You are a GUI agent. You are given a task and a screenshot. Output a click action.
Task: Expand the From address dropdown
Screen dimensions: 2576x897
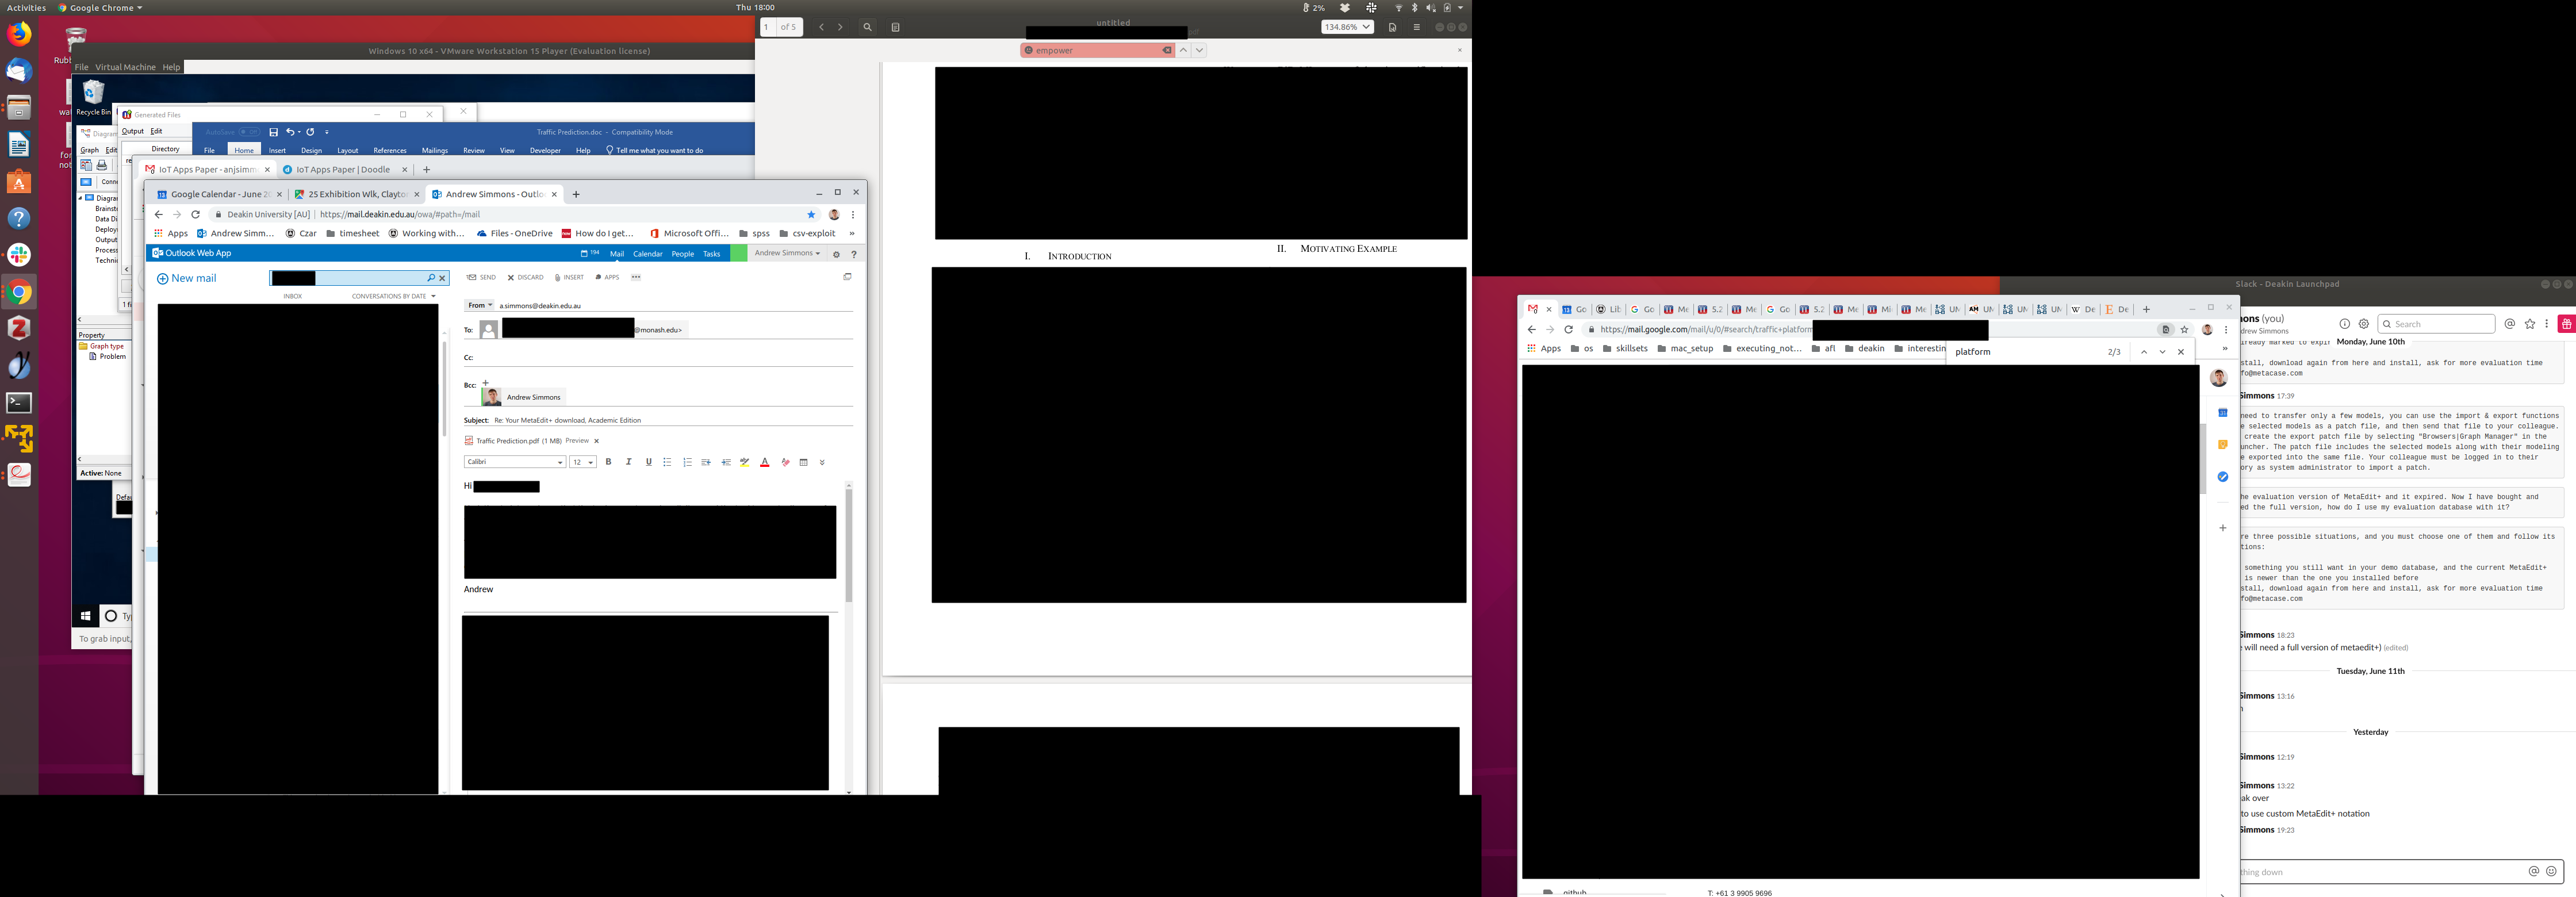pyautogui.click(x=480, y=305)
